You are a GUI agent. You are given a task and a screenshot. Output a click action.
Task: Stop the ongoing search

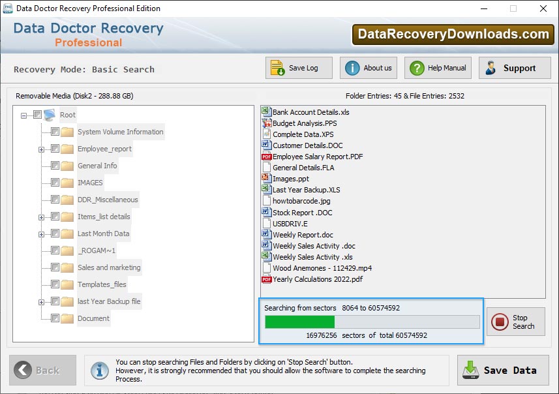(516, 322)
